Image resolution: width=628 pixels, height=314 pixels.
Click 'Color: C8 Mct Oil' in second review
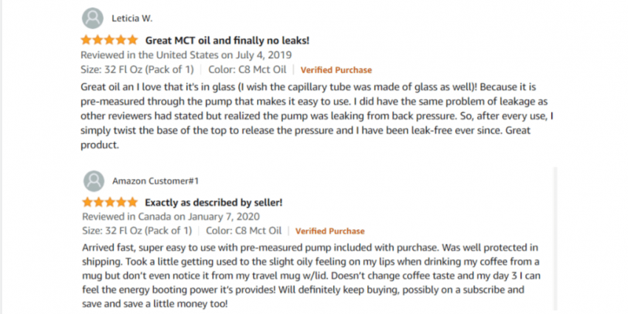pyautogui.click(x=244, y=231)
